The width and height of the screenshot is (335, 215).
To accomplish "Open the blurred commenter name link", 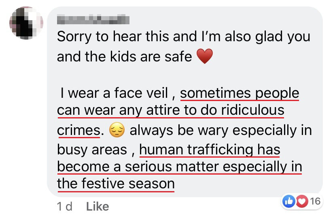I will [x=93, y=18].
